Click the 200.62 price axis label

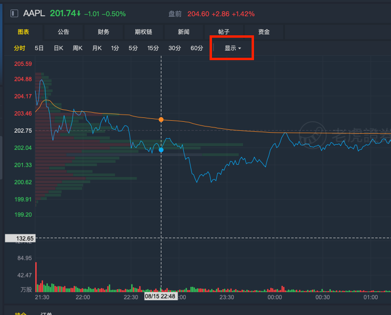pos(23,182)
